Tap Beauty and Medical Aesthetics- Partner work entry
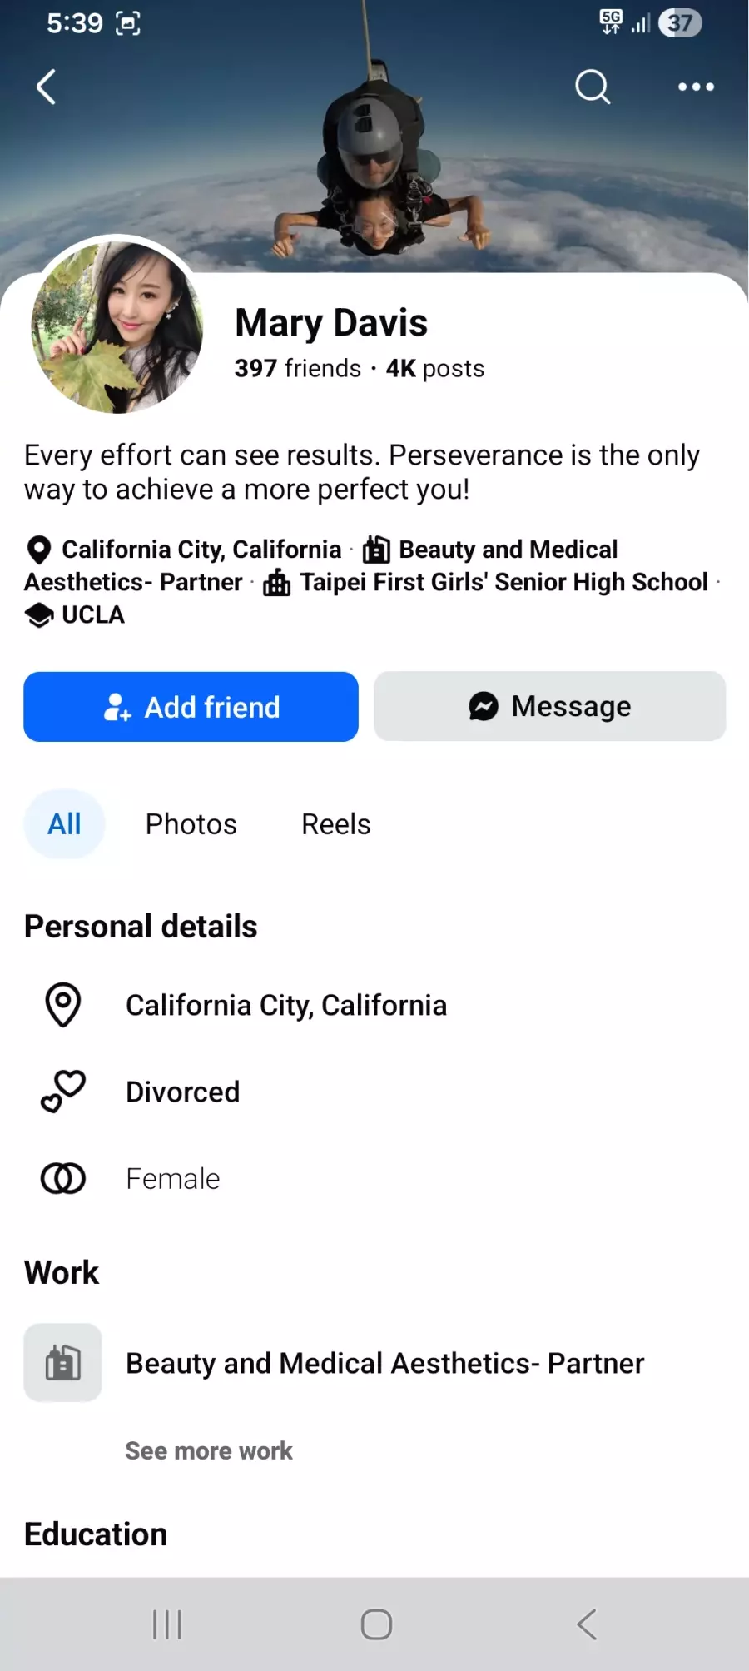 384,1363
